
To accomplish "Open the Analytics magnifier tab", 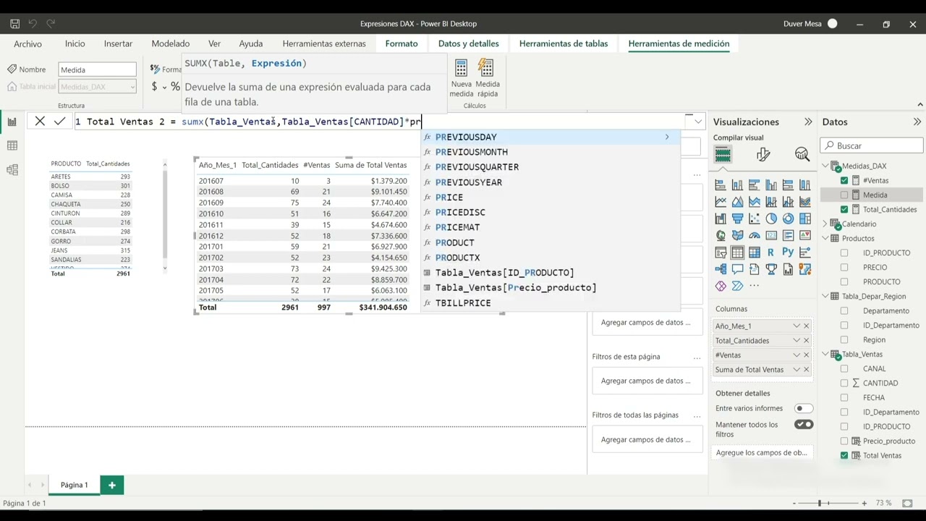I will click(x=802, y=154).
